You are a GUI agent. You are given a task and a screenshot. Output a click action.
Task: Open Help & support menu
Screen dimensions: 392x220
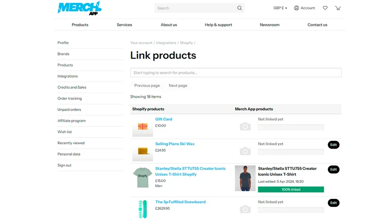(x=218, y=25)
